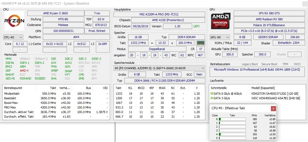Screen dimensions: 308x142
Task: Click green check icon beside SATA 6 Gb/s
Action: tap(212, 94)
